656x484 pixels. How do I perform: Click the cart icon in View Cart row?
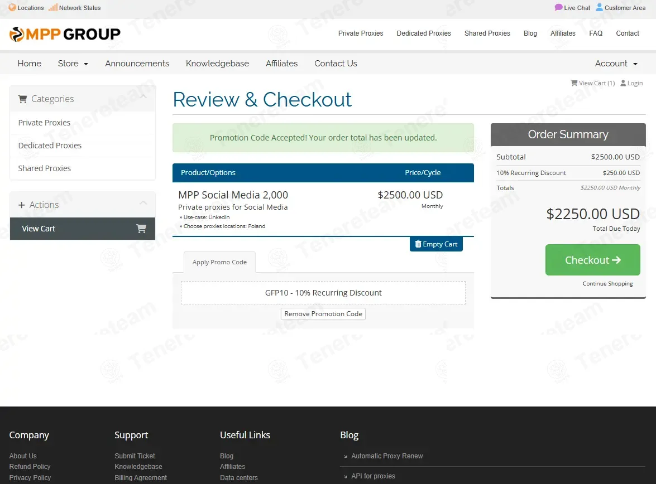point(141,228)
